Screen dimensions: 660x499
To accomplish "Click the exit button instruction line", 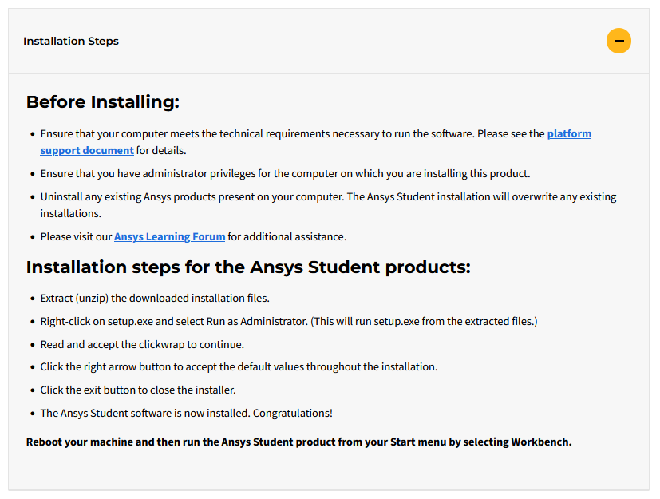I will (138, 390).
